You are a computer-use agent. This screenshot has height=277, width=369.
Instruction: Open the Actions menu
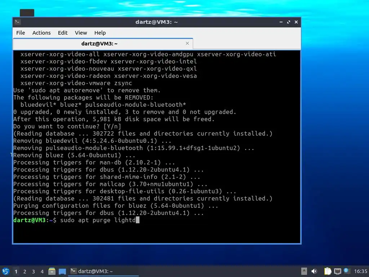(41, 33)
